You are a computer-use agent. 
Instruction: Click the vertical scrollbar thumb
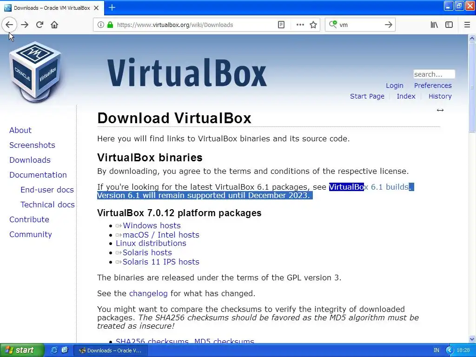[x=472, y=87]
